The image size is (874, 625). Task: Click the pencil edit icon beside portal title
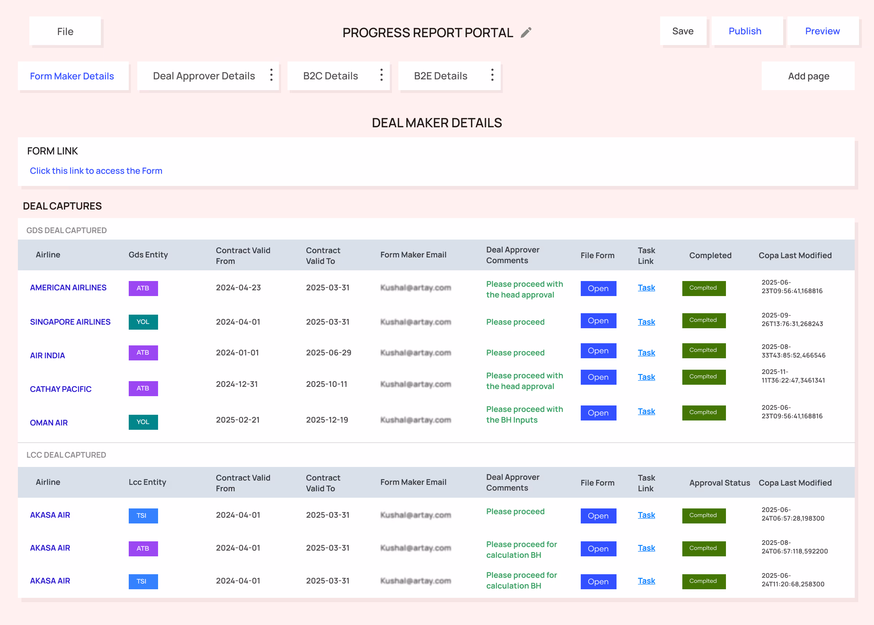(526, 32)
